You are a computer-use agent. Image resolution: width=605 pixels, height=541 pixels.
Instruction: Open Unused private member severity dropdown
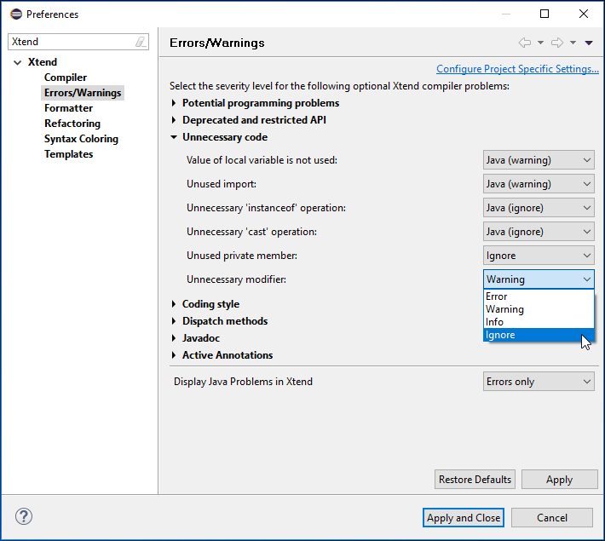(x=539, y=256)
